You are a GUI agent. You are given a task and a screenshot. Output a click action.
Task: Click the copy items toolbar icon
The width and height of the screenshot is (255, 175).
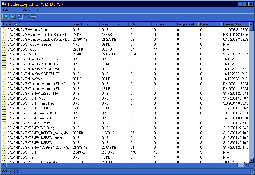20,17
